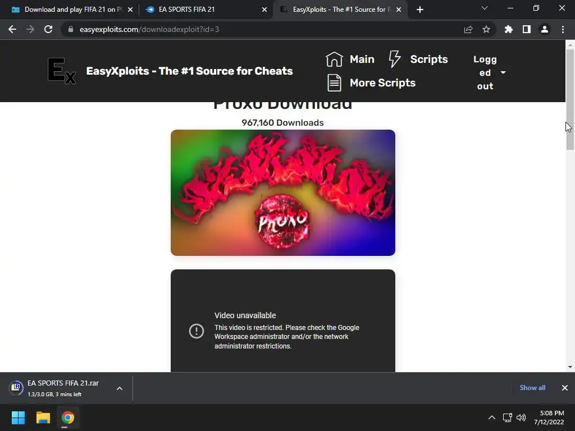Show hidden system tray icons
Viewport: 575px width, 431px height.
point(492,418)
